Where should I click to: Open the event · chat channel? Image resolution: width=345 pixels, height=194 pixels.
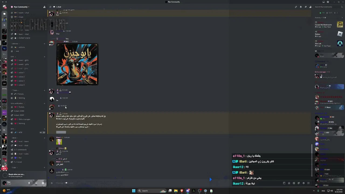pyautogui.click(x=28, y=13)
